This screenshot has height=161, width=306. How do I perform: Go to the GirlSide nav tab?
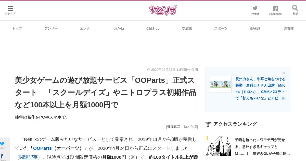[x=153, y=29]
